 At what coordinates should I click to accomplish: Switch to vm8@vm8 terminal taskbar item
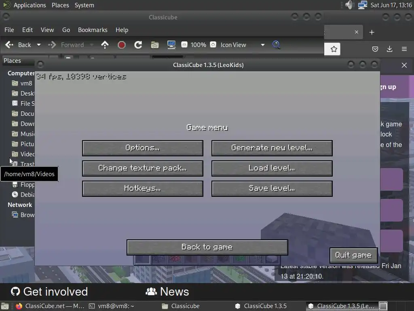112,306
